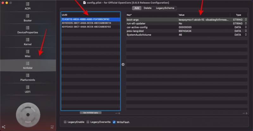Select the boot-args key cell
253x131 pixels.
coord(152,20)
